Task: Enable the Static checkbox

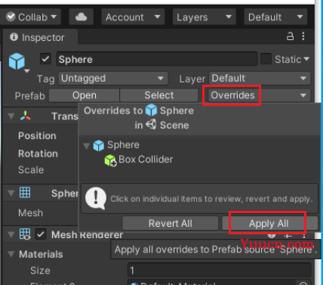Action: [x=266, y=59]
